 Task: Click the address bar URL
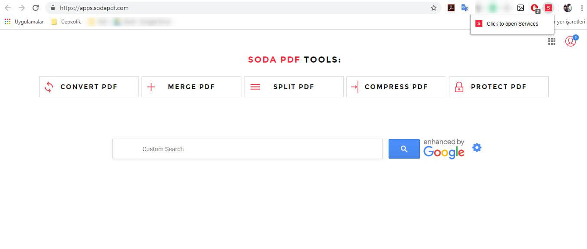tap(94, 8)
